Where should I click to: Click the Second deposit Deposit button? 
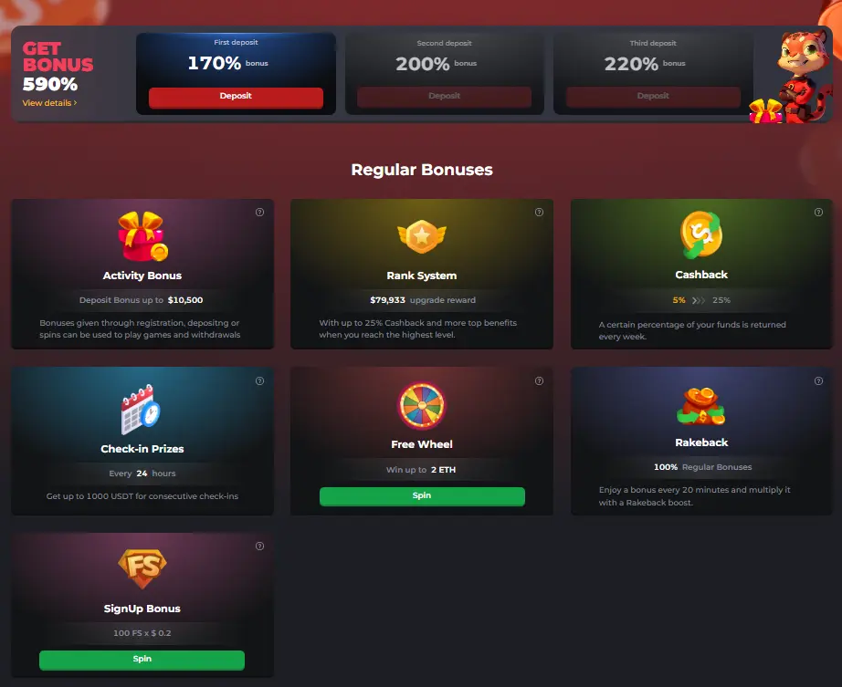444,98
